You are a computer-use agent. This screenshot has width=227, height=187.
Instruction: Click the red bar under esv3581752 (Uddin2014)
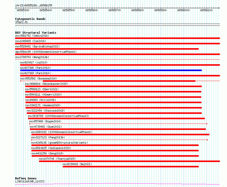pyautogui.click(x=117, y=38)
